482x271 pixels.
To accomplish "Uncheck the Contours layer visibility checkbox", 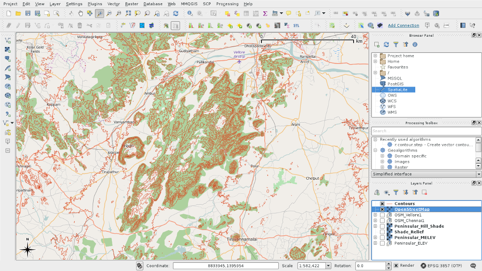I will (382, 204).
